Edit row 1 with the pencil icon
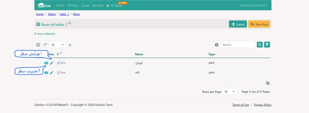The width and height of the screenshot is (309, 113). click(x=51, y=73)
